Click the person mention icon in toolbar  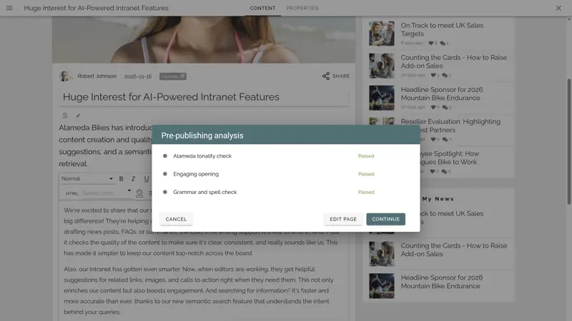(139, 193)
